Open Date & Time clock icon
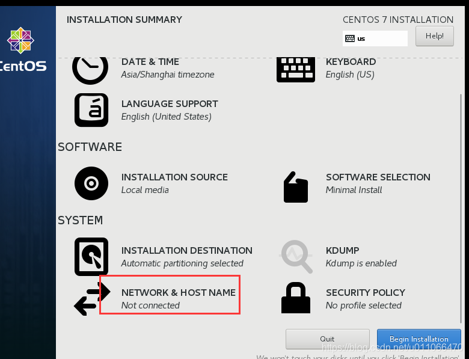This screenshot has width=469, height=359. pyautogui.click(x=90, y=70)
